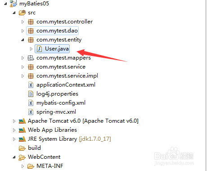Select the JRE System Library label
The width and height of the screenshot is (207, 171).
point(52,139)
